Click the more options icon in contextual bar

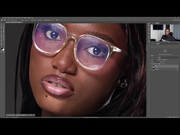point(34,115)
